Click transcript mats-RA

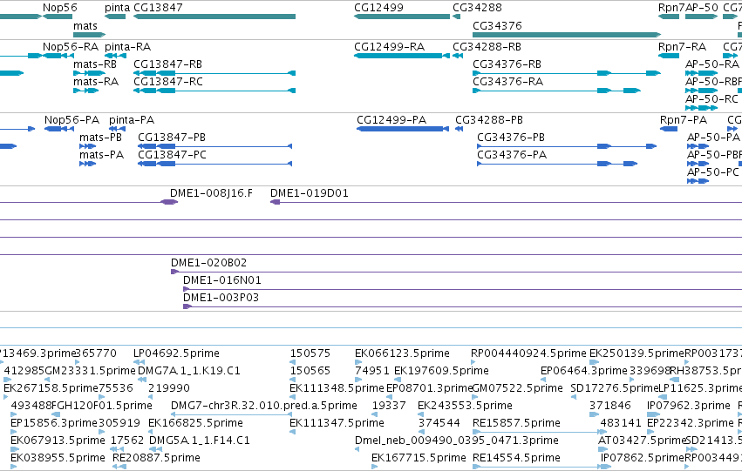[96, 82]
